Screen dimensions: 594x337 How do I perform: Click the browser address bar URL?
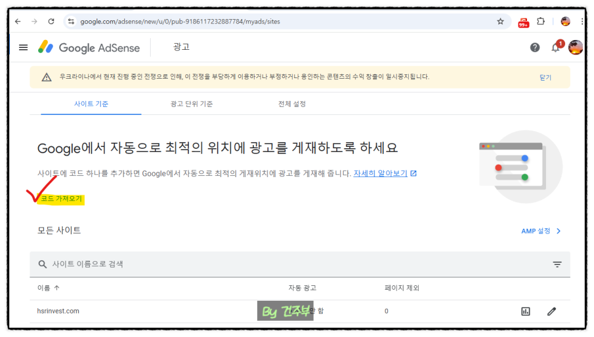point(180,22)
